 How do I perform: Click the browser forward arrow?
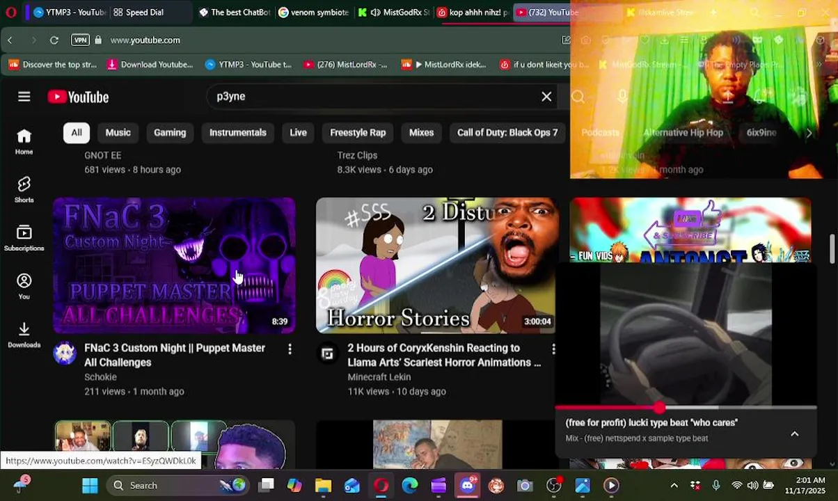[33, 40]
